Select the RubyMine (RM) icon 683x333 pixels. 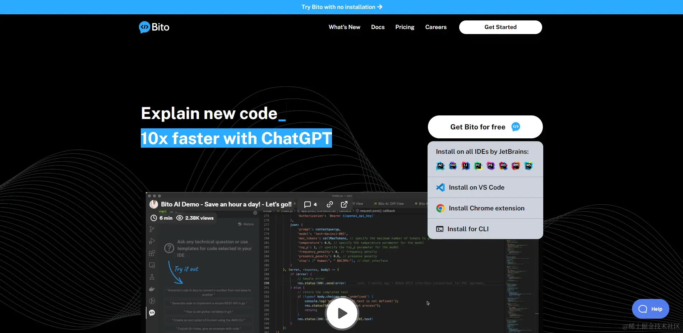tap(516, 166)
